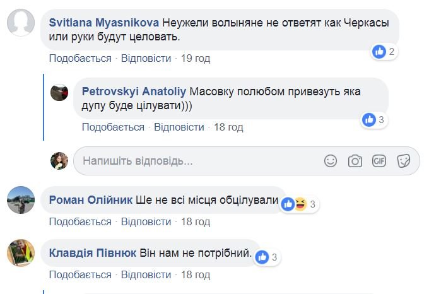View like reactions on Petrovskyi Anatoliy's reply
Image resolution: width=429 pixels, height=294 pixels.
374,119
